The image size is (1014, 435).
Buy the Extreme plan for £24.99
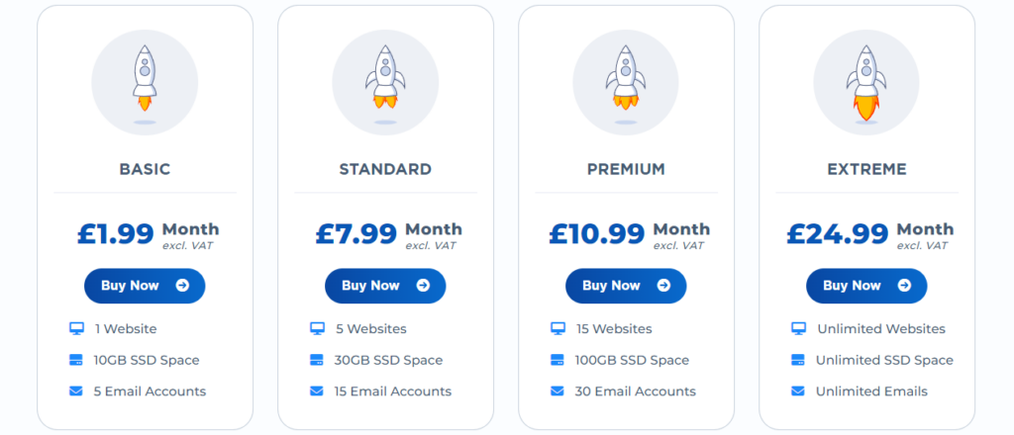tap(866, 286)
